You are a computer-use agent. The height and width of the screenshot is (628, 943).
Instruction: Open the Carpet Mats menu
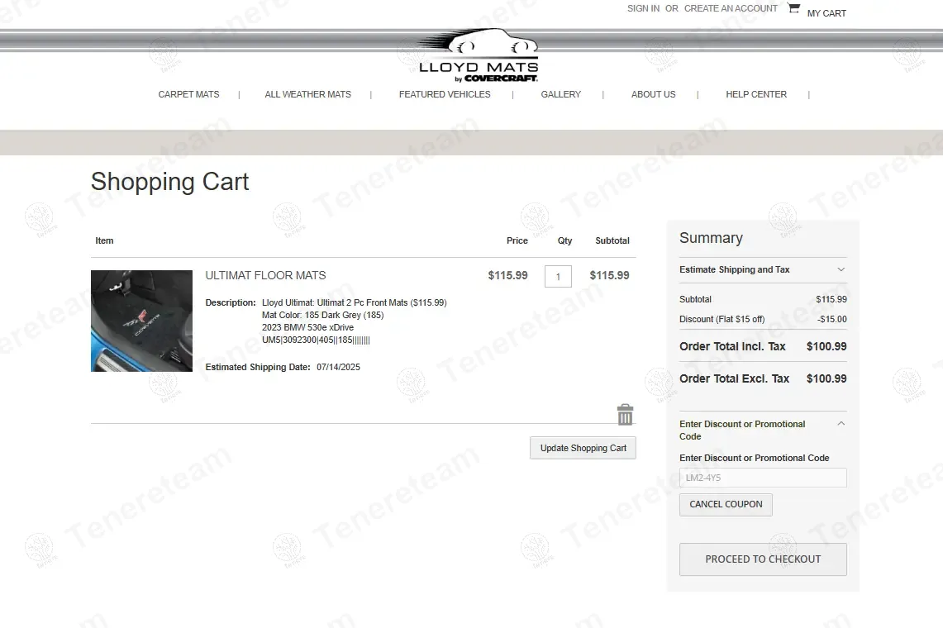188,94
